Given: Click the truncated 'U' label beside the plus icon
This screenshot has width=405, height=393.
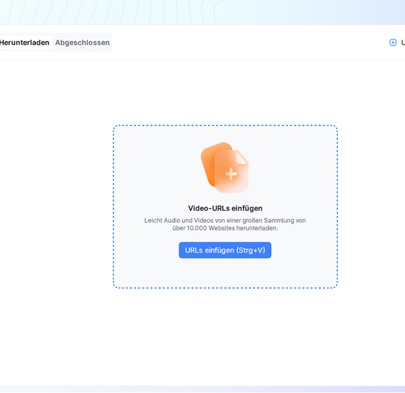Looking at the screenshot, I should point(403,42).
